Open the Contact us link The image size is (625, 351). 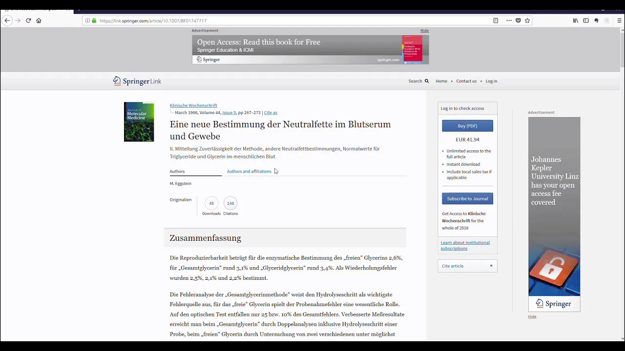point(466,81)
